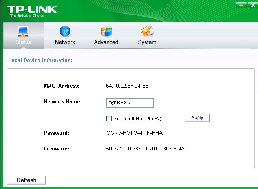
Task: Open the Network tab label
Action: [65, 42]
